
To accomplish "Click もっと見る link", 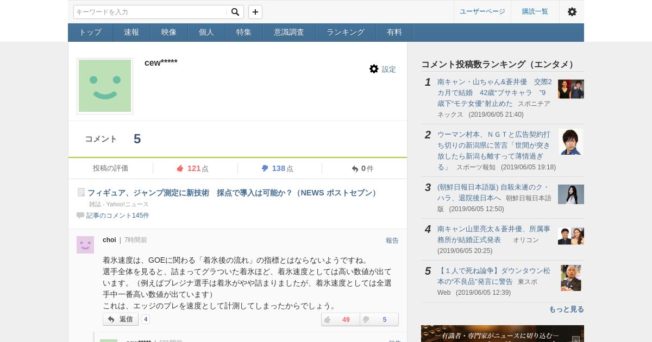I will 566,309.
